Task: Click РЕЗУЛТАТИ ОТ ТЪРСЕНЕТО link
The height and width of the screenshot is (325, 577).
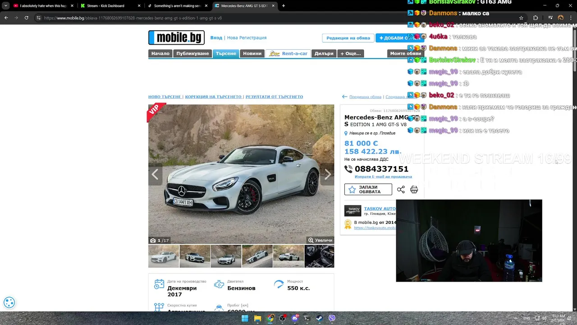Action: 274,97
